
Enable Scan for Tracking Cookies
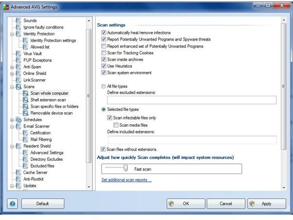(x=104, y=53)
